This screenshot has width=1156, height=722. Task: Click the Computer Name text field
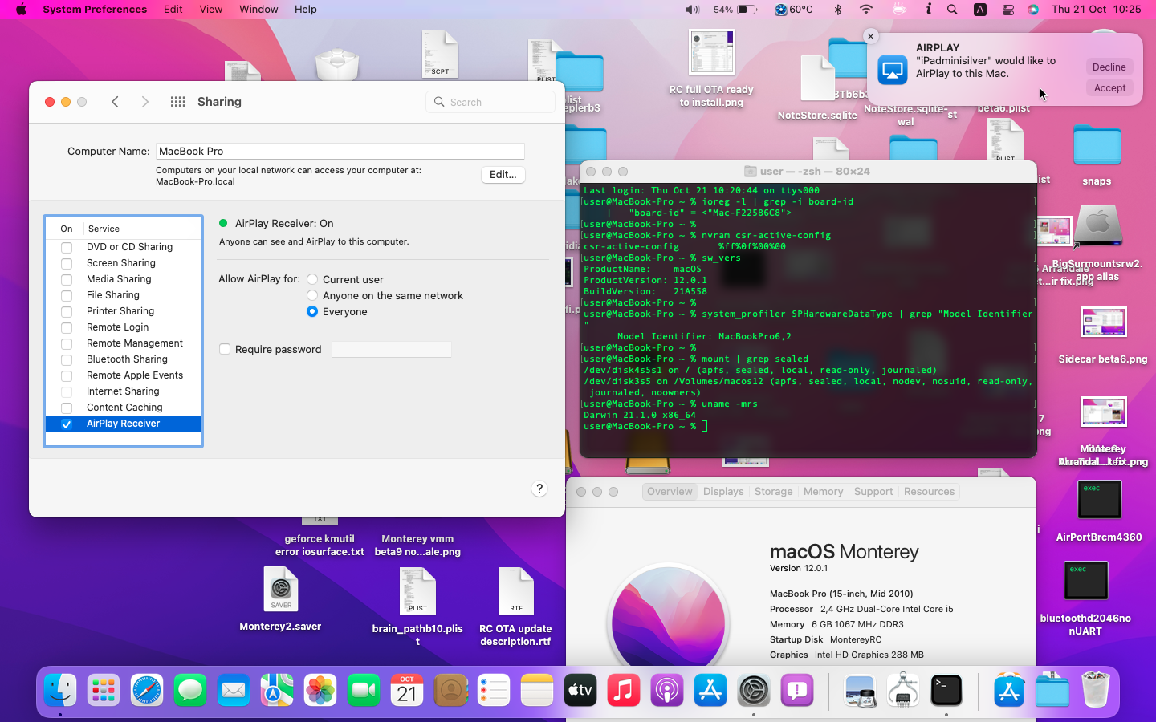[x=340, y=151]
